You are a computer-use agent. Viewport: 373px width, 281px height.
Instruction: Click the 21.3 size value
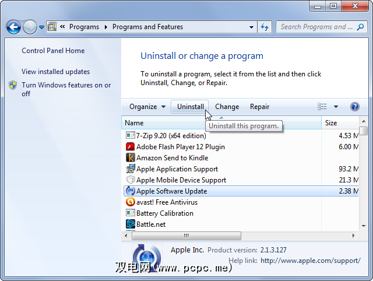tap(349, 180)
